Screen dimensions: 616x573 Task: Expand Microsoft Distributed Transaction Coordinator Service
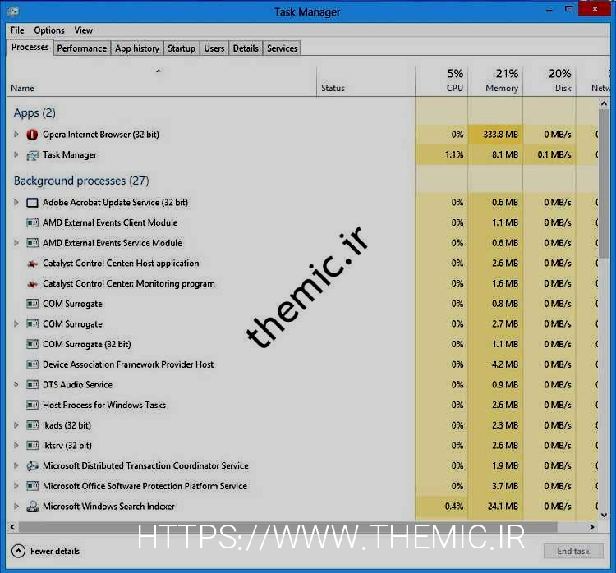[x=16, y=465]
